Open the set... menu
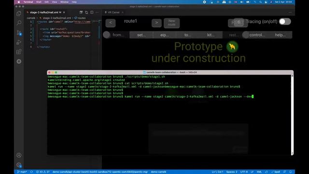 [x=141, y=35]
